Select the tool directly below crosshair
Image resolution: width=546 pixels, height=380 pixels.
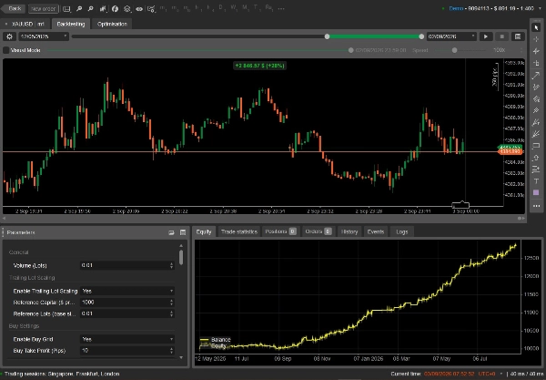(x=536, y=51)
